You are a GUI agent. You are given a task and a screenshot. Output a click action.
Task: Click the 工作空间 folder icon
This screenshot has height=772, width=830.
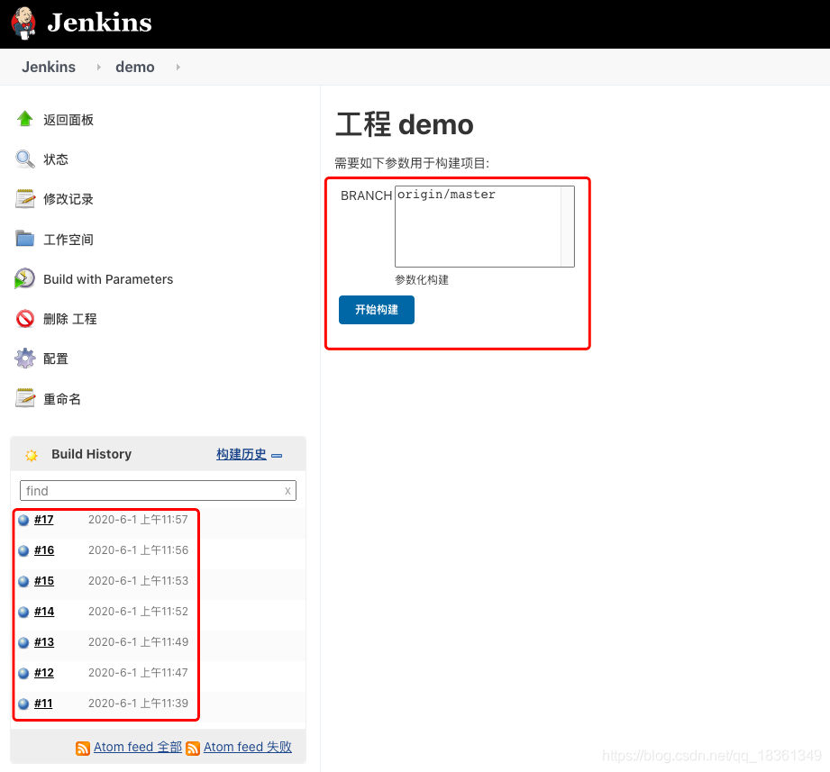(x=25, y=239)
